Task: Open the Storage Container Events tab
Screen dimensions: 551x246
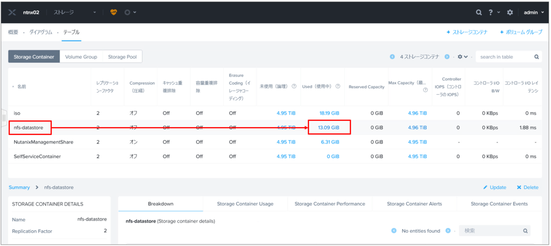Action: coord(499,204)
